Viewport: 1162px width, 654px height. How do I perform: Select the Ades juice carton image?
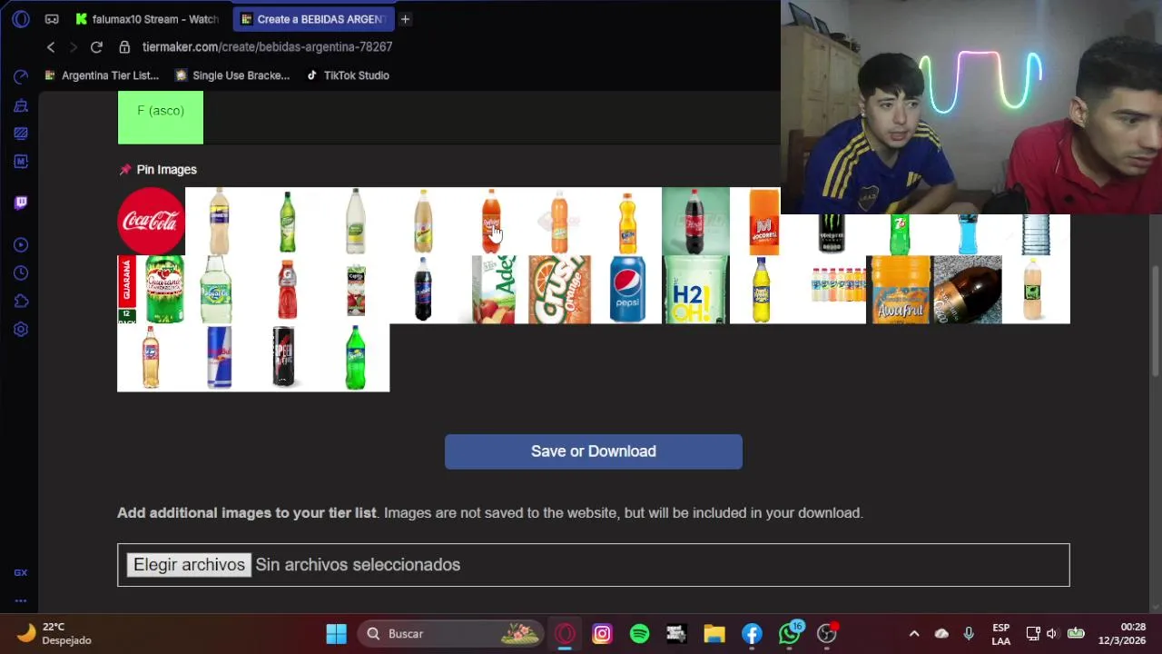click(x=491, y=289)
